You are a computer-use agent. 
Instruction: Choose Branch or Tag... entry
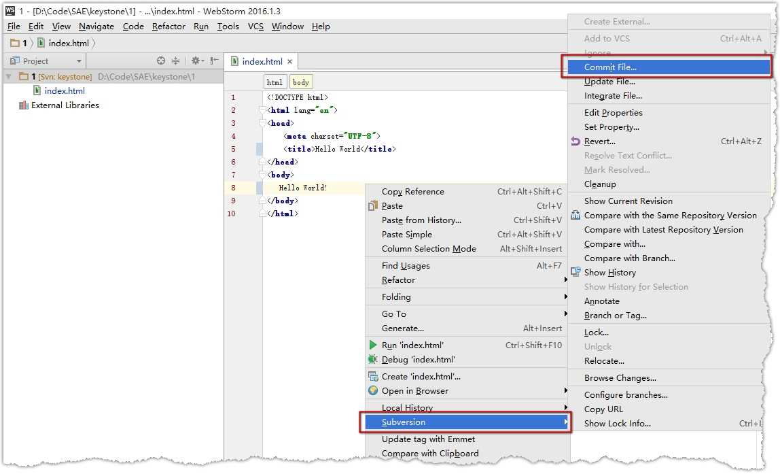(x=669, y=315)
